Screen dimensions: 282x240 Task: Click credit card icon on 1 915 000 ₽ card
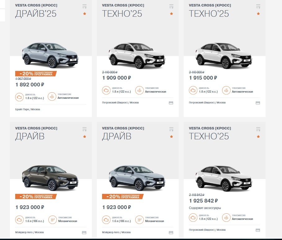pos(258,103)
